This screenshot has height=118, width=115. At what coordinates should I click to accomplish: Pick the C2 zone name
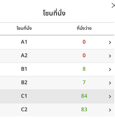click(x=24, y=110)
